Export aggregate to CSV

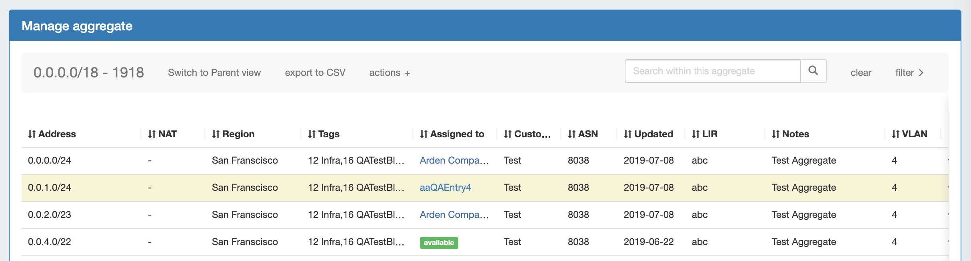[x=315, y=73]
